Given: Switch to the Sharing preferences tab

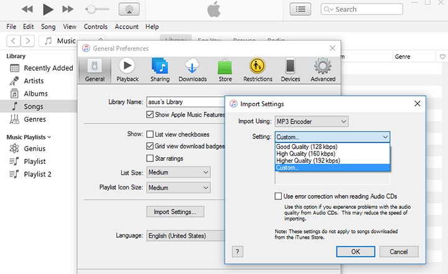Looking at the screenshot, I should coord(160,70).
